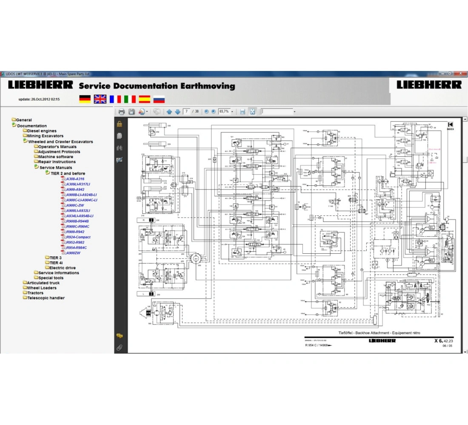Expand the Operator's Manuals folder
468x425 pixels.
click(x=55, y=147)
